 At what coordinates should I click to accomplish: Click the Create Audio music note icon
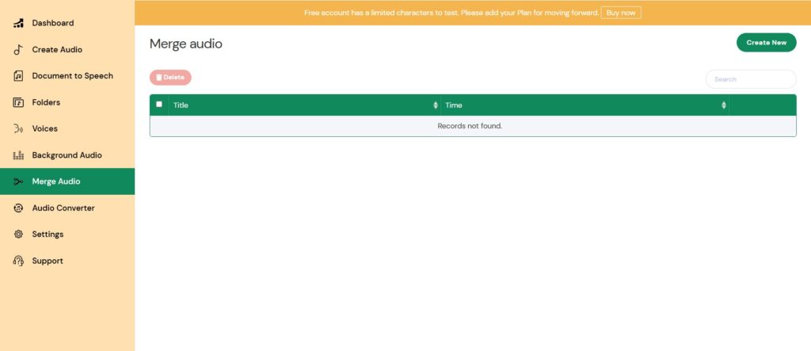pyautogui.click(x=18, y=50)
